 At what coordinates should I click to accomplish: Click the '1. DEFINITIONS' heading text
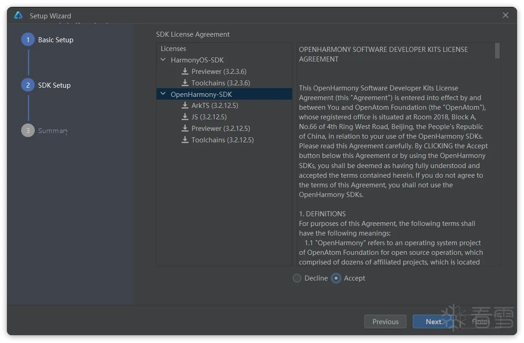(x=322, y=214)
